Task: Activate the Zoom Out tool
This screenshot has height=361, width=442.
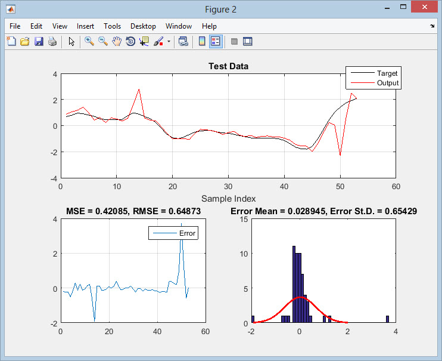Action: tap(103, 42)
